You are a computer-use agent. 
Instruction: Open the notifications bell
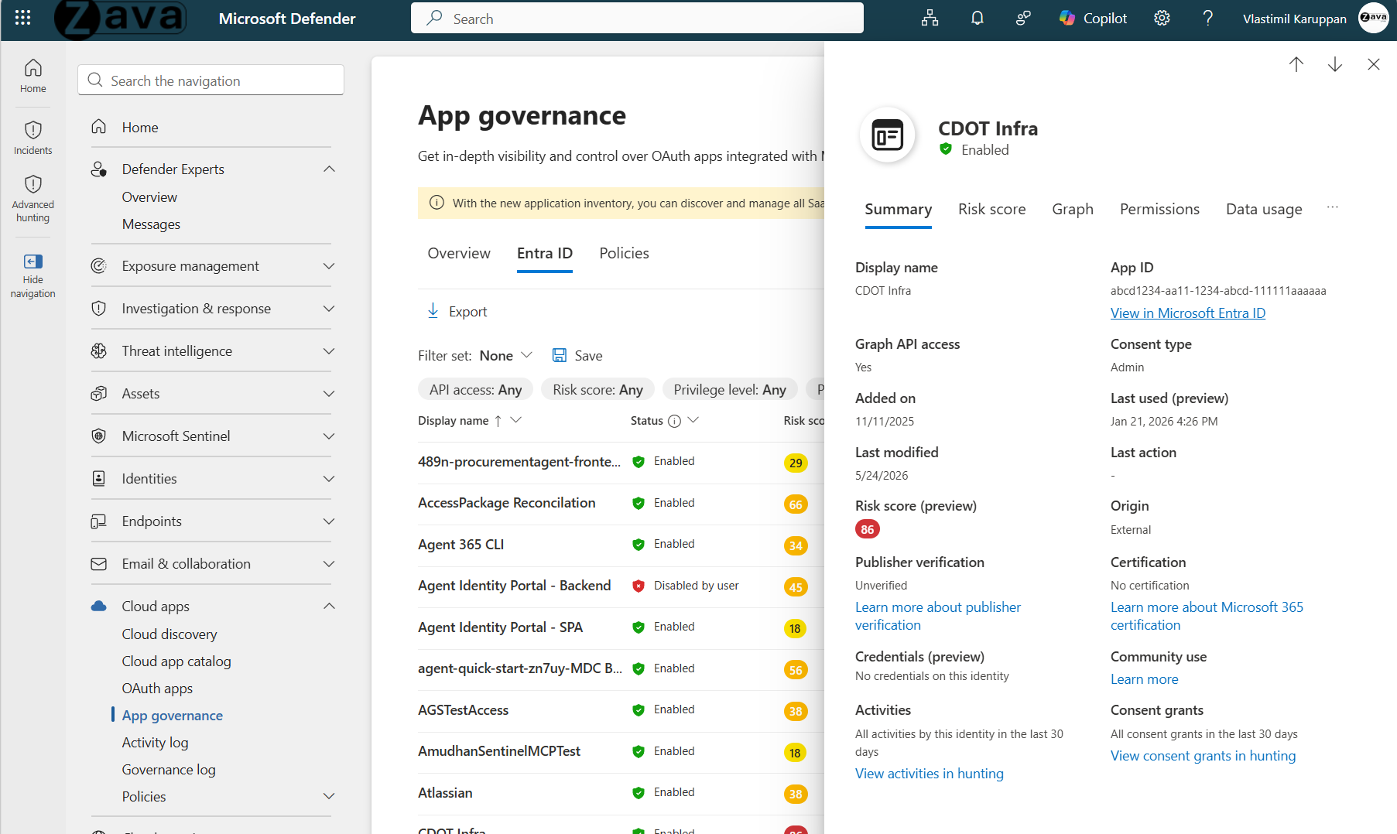pos(977,18)
